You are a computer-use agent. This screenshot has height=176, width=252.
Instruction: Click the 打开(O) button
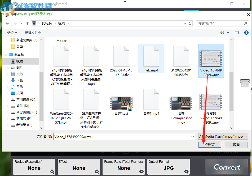[210, 145]
